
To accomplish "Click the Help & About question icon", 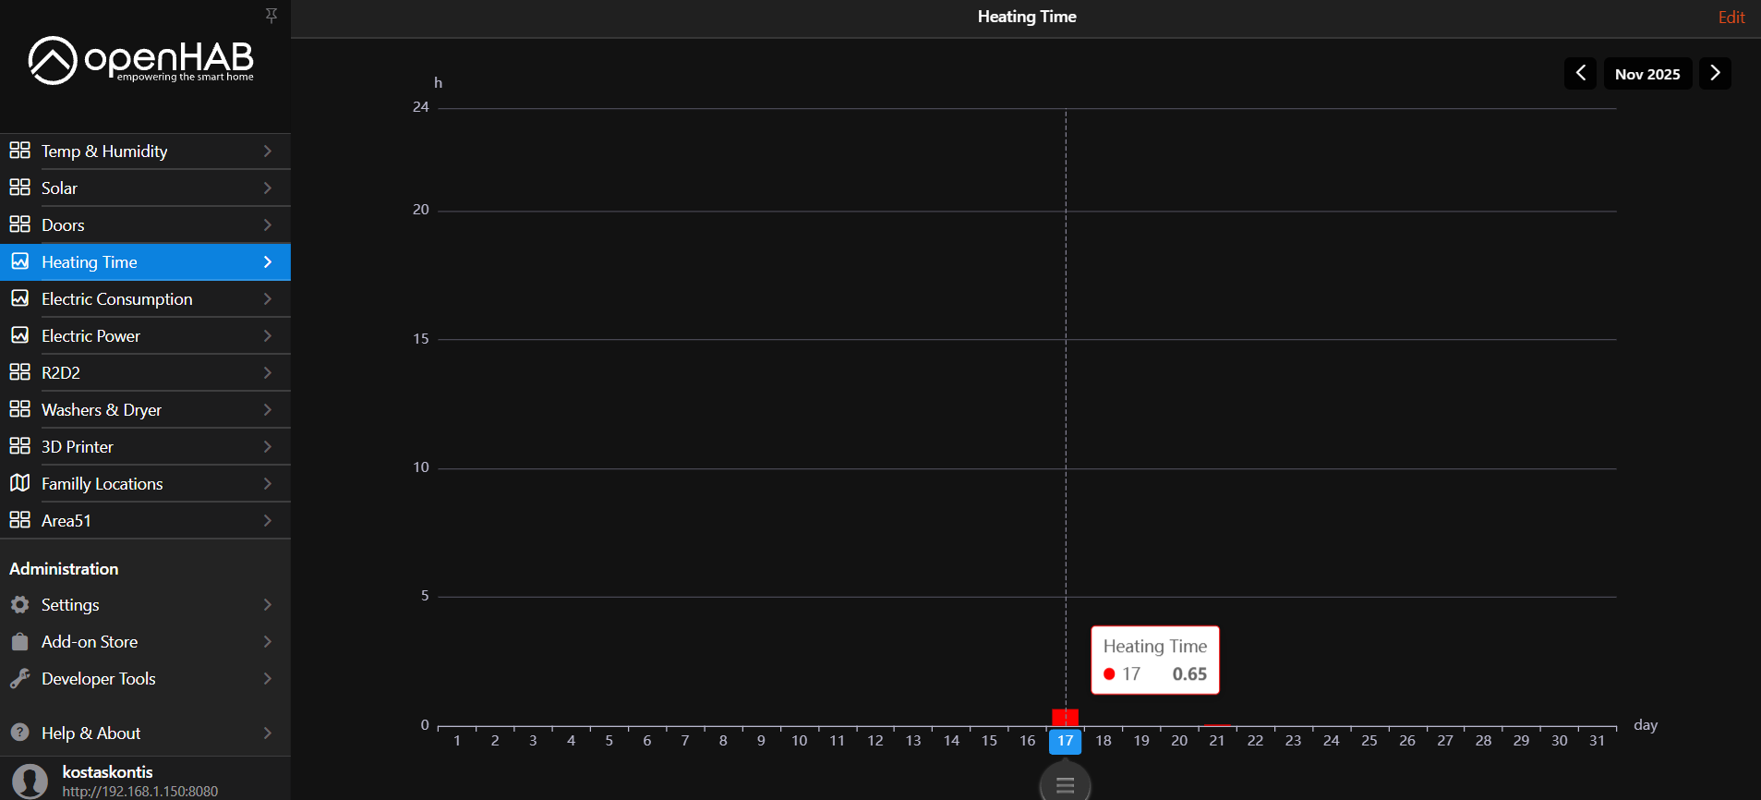I will coord(19,733).
